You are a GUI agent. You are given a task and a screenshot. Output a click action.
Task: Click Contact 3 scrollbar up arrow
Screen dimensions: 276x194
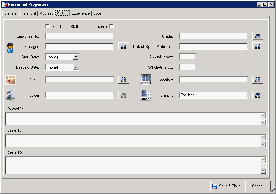(263, 160)
